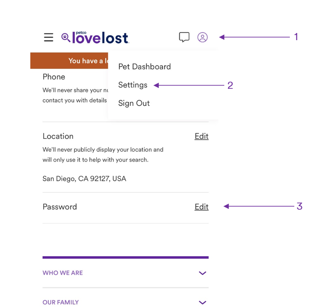
Task: Expand the WHO WE ARE chevron
Action: 202,273
